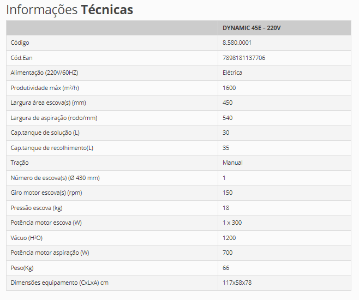
Task: Click the Informações Técnicas heading
Action: pyautogui.click(x=69, y=10)
